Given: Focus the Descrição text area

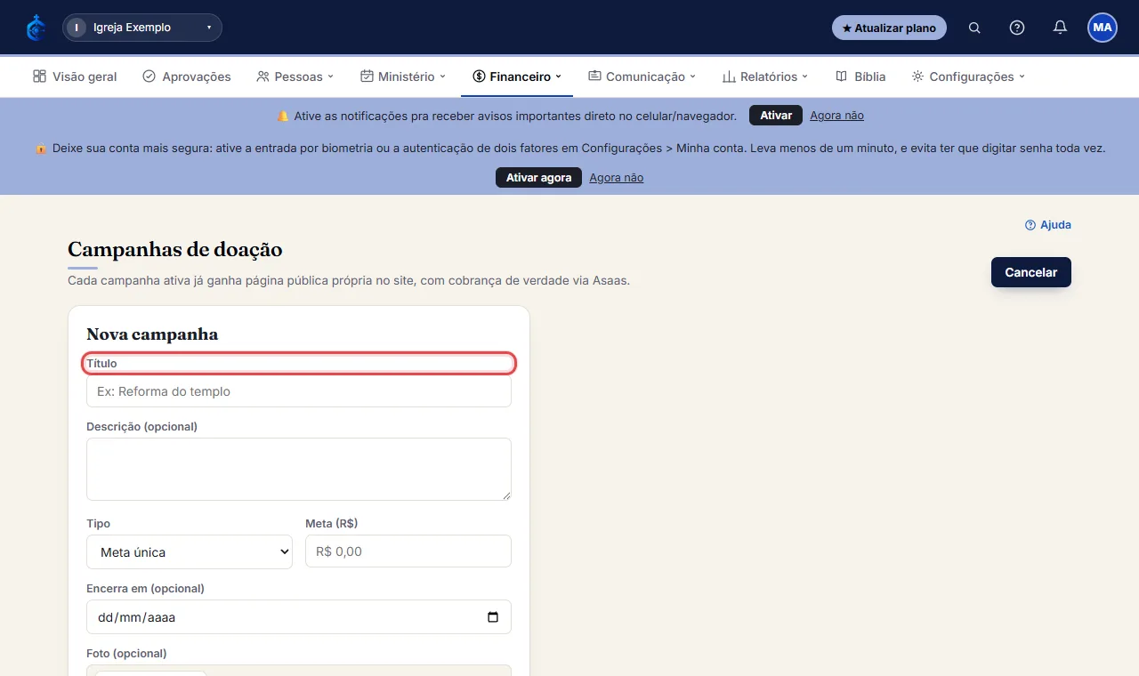Looking at the screenshot, I should click(x=299, y=469).
